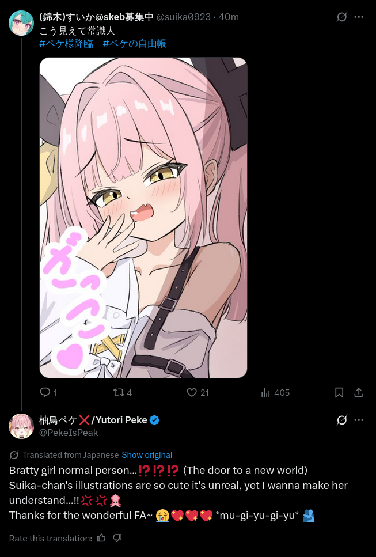Open hashtag #ペケ様降臨
This screenshot has height=557, width=376.
point(66,44)
